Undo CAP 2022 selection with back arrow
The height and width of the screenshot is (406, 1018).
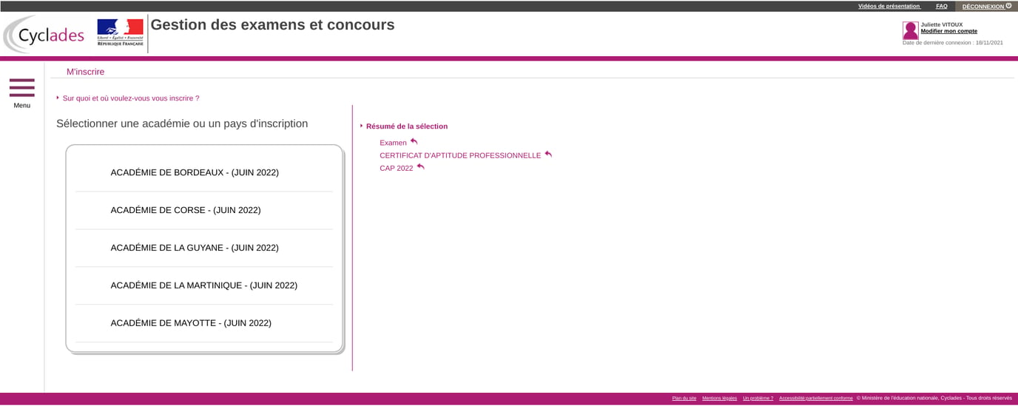coord(421,167)
